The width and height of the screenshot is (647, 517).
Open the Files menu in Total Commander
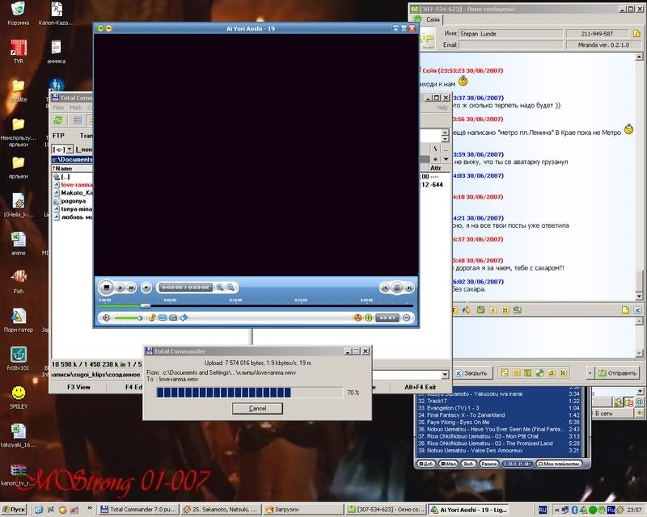[x=58, y=107]
